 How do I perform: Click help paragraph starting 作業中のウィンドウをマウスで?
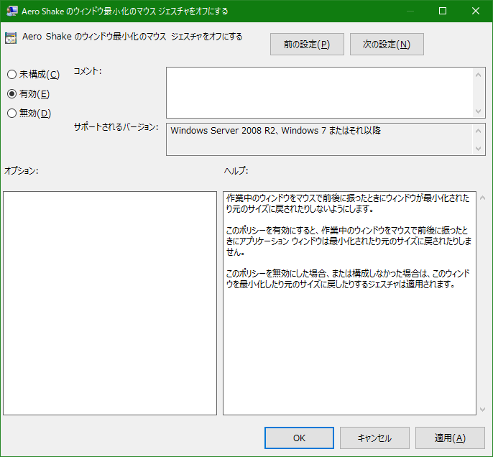[347, 203]
